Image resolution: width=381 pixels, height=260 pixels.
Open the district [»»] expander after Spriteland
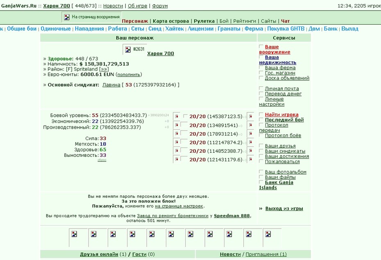[104, 69]
